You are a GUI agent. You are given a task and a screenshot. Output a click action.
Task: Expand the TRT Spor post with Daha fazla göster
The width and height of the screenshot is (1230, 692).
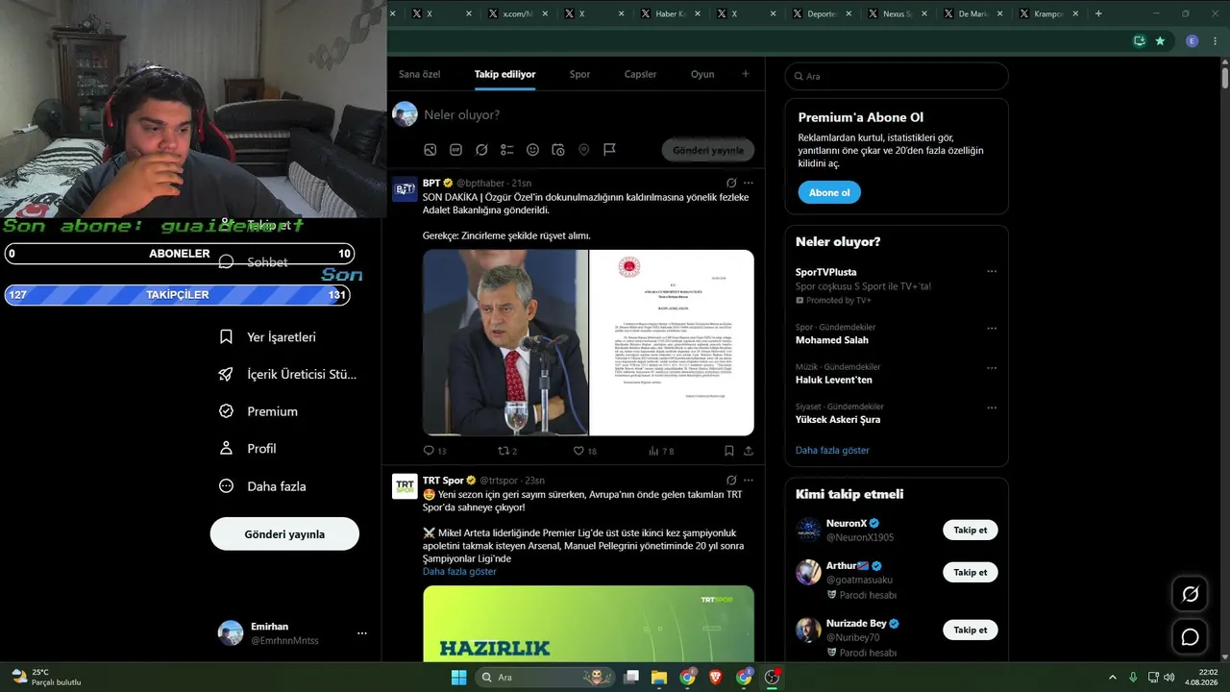pyautogui.click(x=459, y=571)
